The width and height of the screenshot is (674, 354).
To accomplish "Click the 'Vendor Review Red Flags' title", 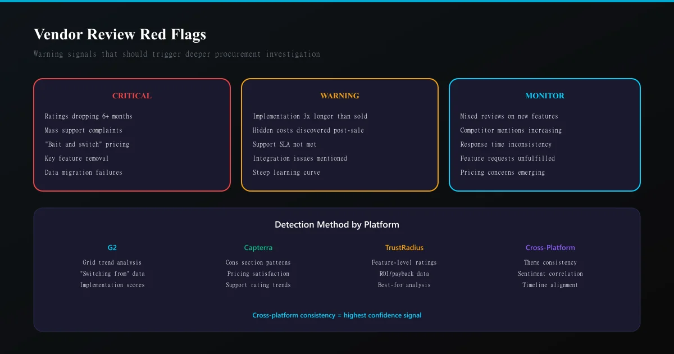I will tap(120, 34).
